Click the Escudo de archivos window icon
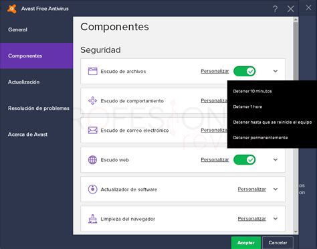The height and width of the screenshot is (249, 317). coord(92,71)
